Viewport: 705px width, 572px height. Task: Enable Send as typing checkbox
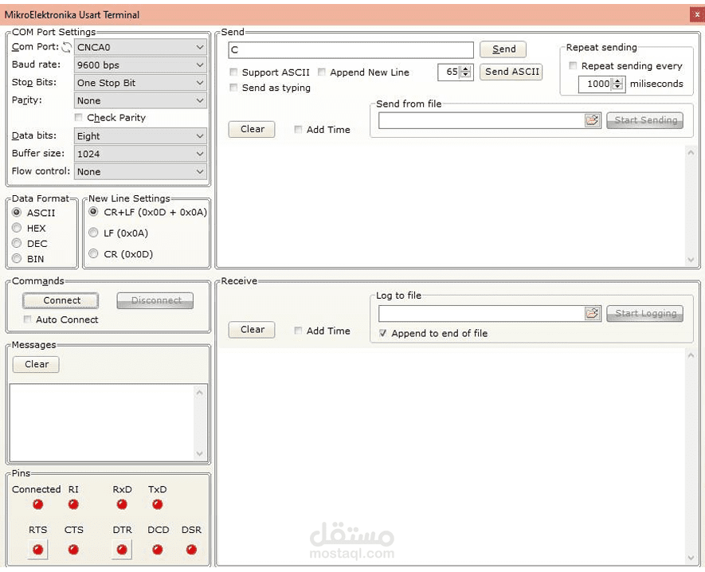click(x=233, y=88)
